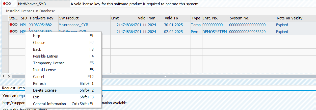Screen dimensions: 316x110
Task: Choose Delete License menu entry
Action: [x=63, y=90]
